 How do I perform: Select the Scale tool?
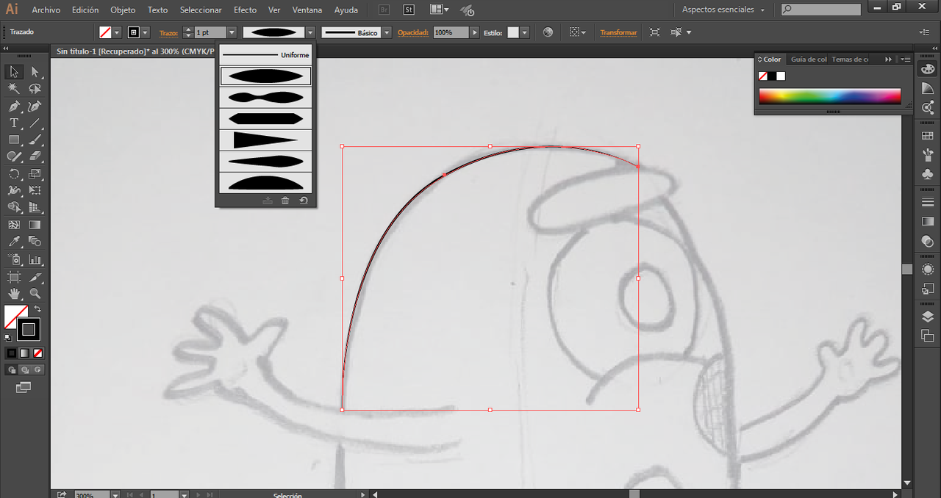coord(35,174)
